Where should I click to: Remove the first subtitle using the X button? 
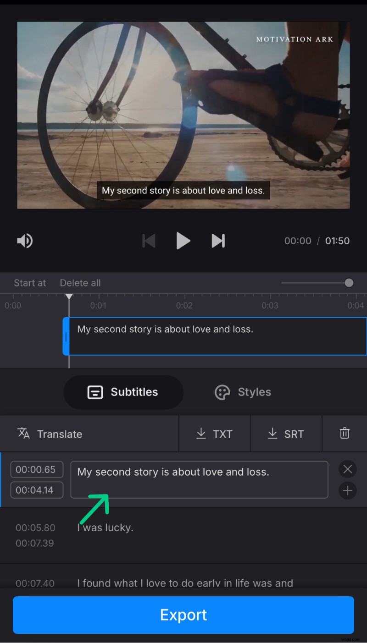click(347, 469)
